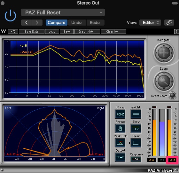The image size is (179, 173).
Task: Click the Redo menu item
Action: 95,22
